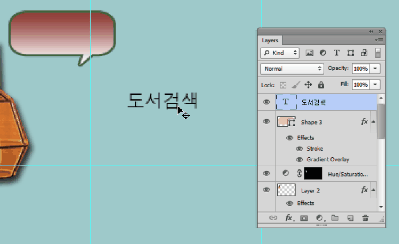This screenshot has height=244, width=399.
Task: Select the Shape 3 layer thumbnail
Action: click(286, 122)
